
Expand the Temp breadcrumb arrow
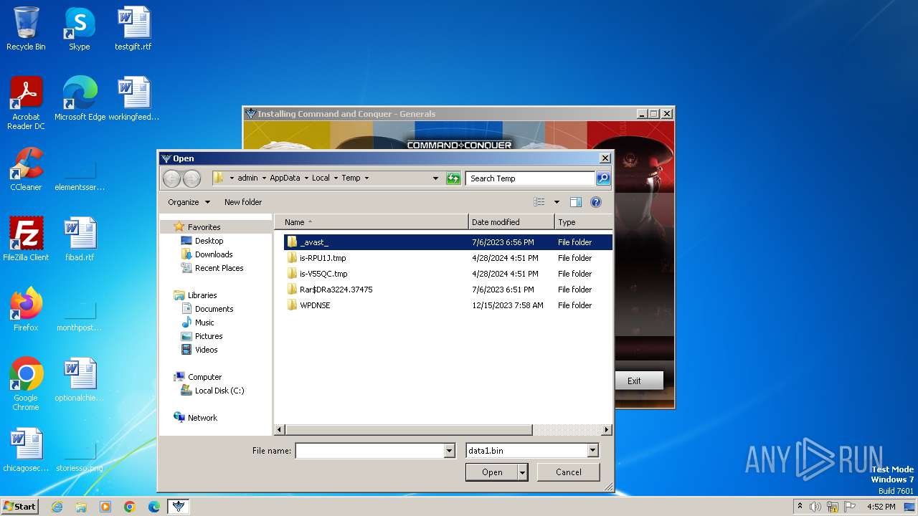[366, 178]
